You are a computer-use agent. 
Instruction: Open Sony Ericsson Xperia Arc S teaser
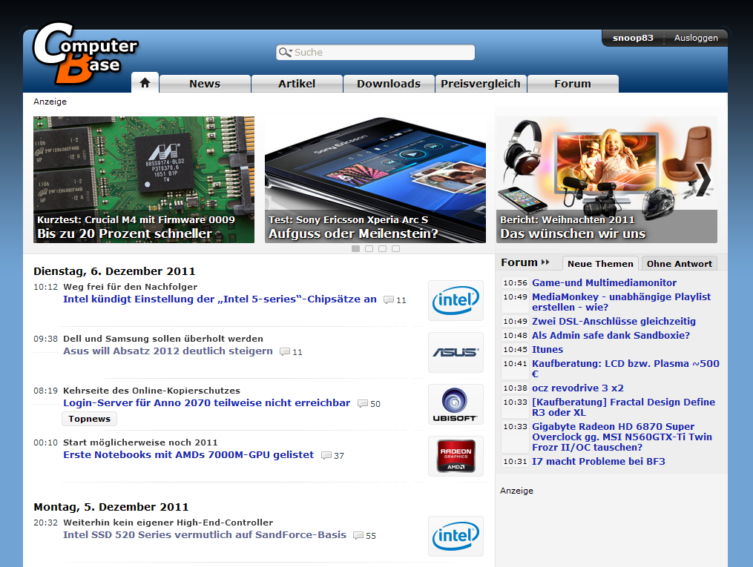pos(375,179)
